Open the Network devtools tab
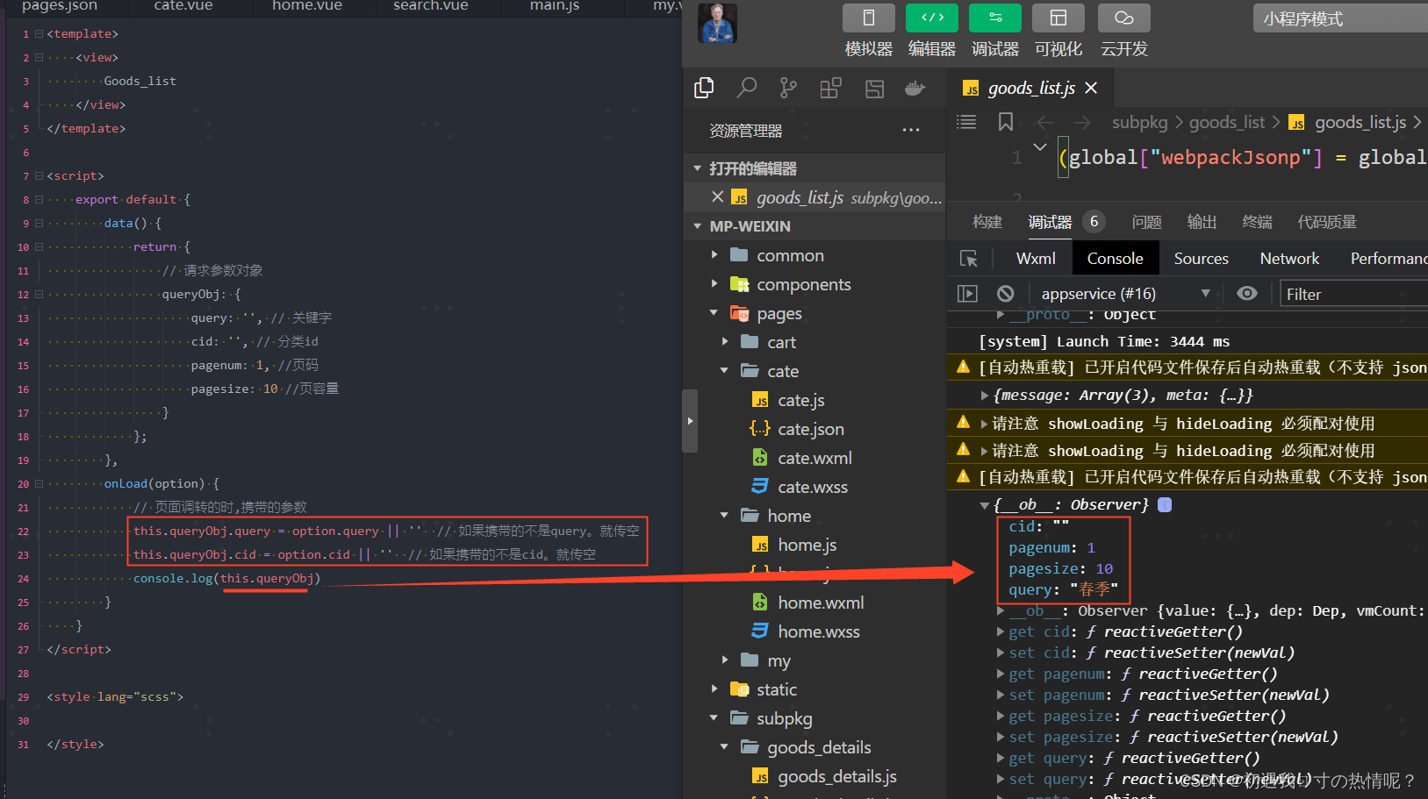 coord(1289,259)
